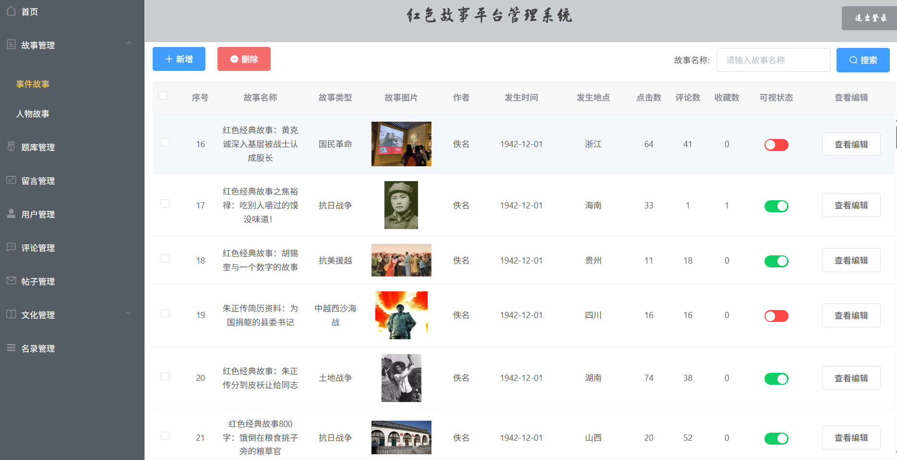Click the 土地战争 type cell

coord(335,378)
